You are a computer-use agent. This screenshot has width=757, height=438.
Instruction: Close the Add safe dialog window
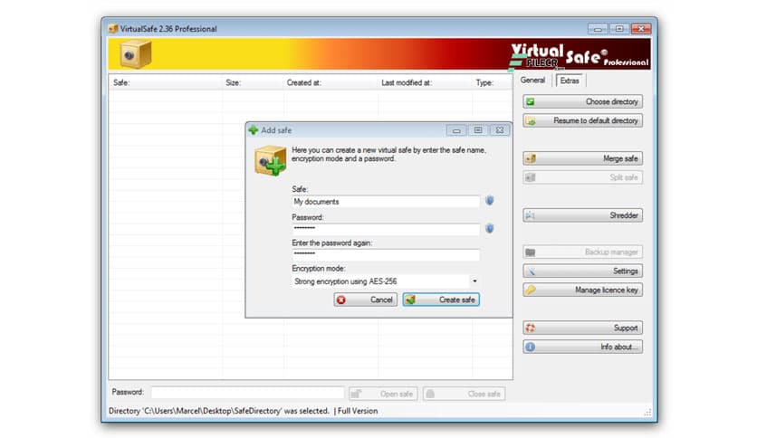[x=500, y=130]
